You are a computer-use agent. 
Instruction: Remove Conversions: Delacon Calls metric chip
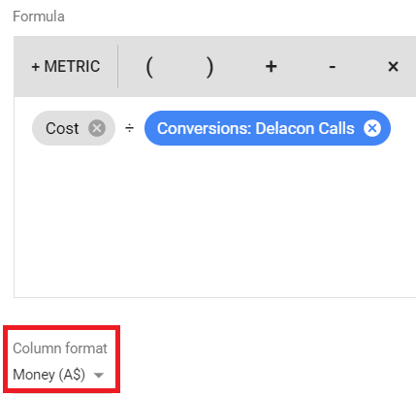[x=372, y=128]
